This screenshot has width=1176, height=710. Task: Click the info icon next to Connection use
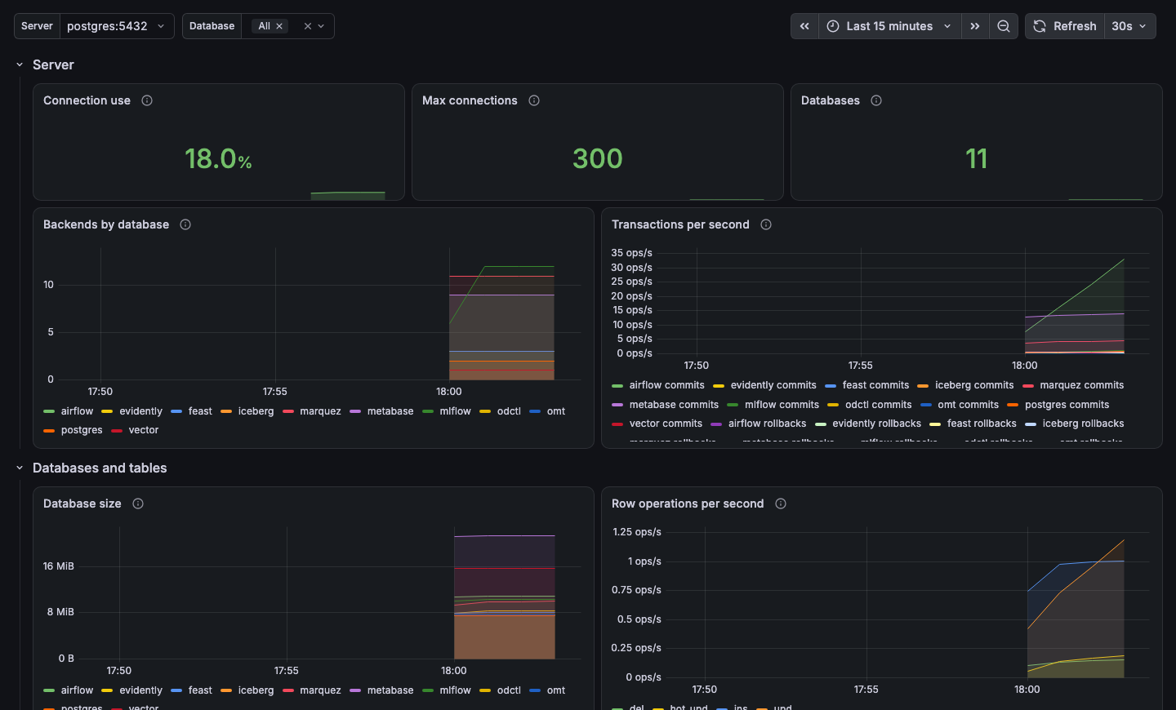pyautogui.click(x=147, y=100)
